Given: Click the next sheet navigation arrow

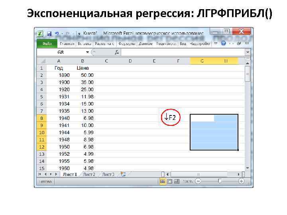Looking at the screenshot, I should click(x=51, y=174).
